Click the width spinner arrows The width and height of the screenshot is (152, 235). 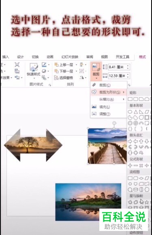pyautogui.click(x=128, y=76)
